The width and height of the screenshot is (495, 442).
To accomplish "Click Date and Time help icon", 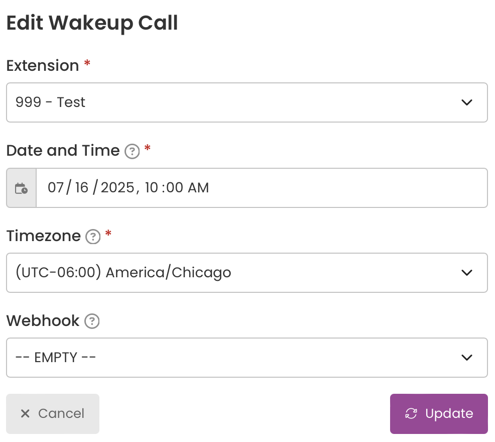I will coord(132,151).
